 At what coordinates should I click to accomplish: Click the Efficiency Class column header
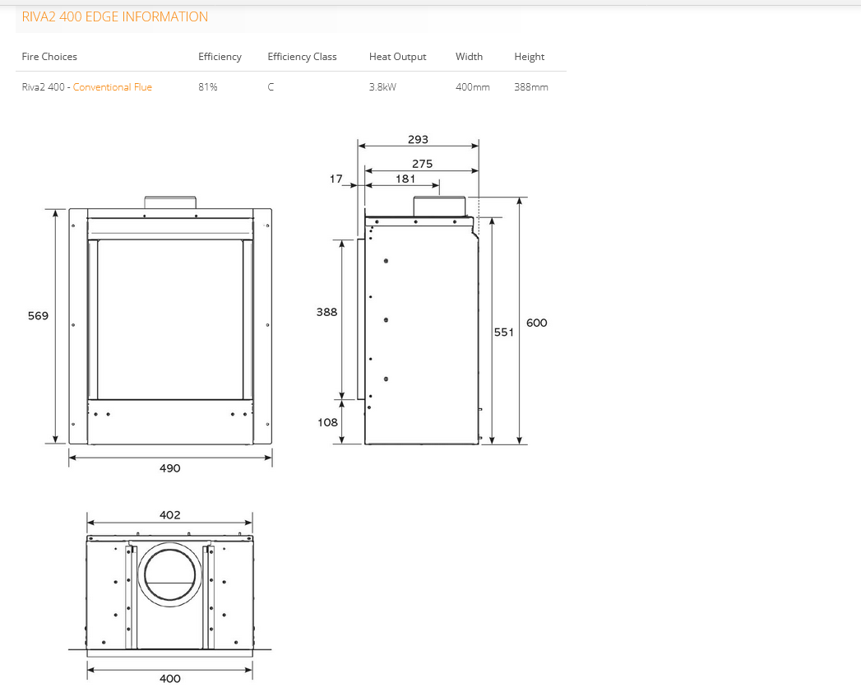pyautogui.click(x=302, y=57)
